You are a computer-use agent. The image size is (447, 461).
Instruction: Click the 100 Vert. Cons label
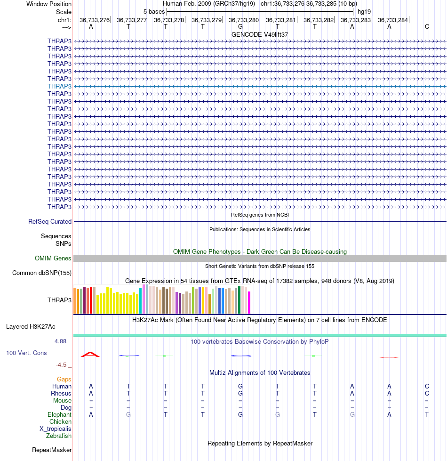[x=26, y=353]
